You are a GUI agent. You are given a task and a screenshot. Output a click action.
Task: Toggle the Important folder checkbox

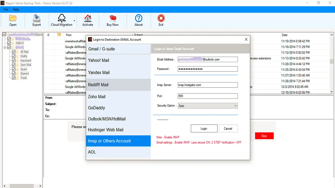click(14, 61)
